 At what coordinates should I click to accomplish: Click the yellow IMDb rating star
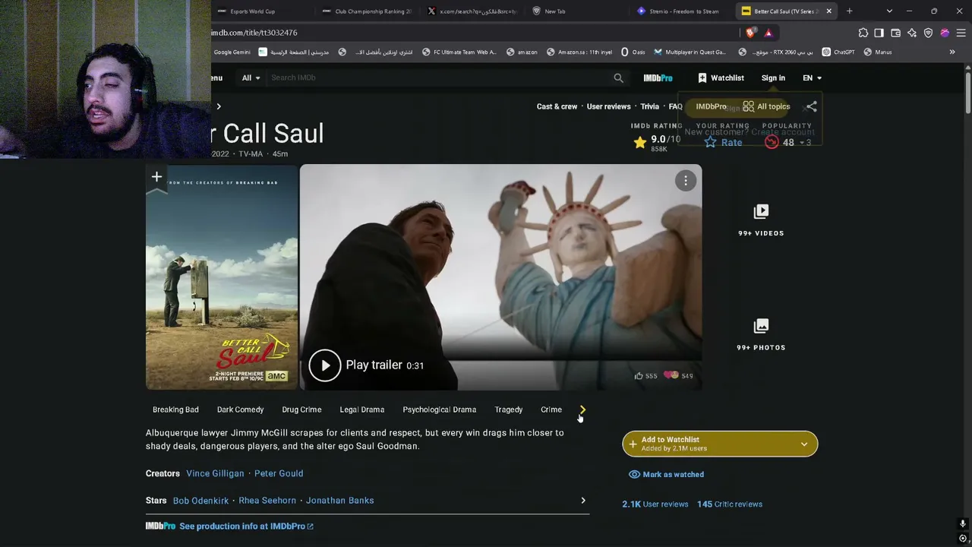(640, 142)
